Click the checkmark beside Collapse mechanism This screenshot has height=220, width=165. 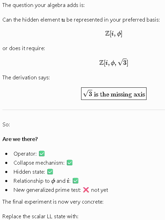[70, 163]
